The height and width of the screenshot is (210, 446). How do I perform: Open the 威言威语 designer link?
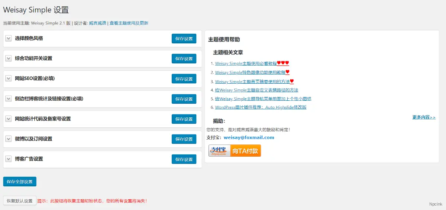click(x=97, y=23)
